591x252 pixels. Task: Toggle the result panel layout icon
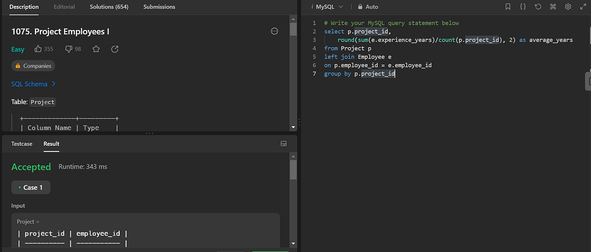(283, 144)
